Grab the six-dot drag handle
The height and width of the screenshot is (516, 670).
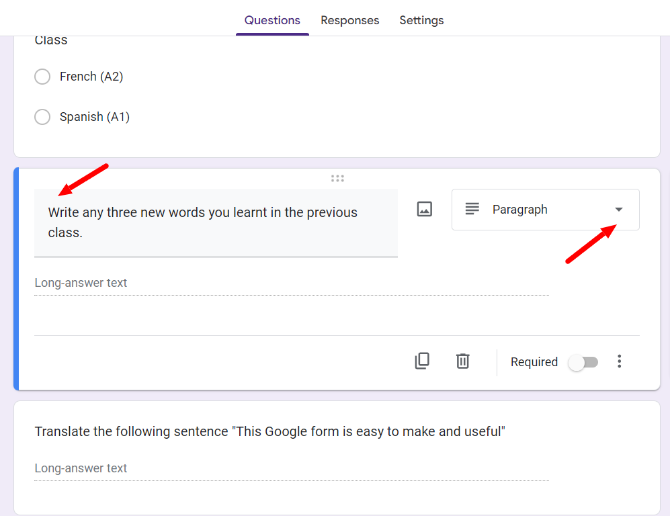[337, 179]
